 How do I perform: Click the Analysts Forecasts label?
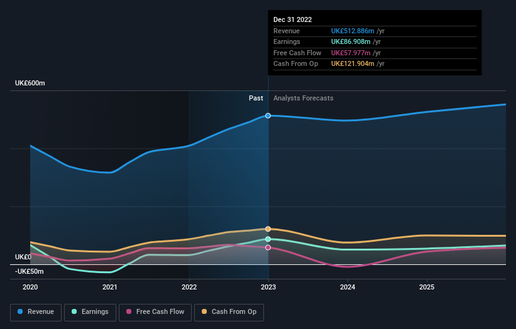304,99
